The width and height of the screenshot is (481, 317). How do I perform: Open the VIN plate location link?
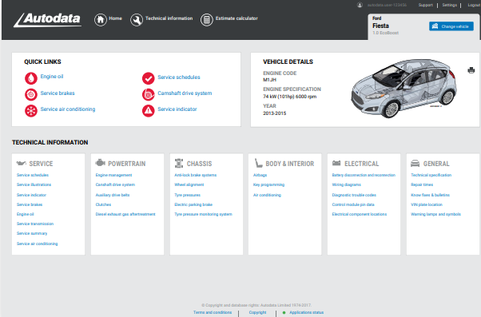point(427,204)
